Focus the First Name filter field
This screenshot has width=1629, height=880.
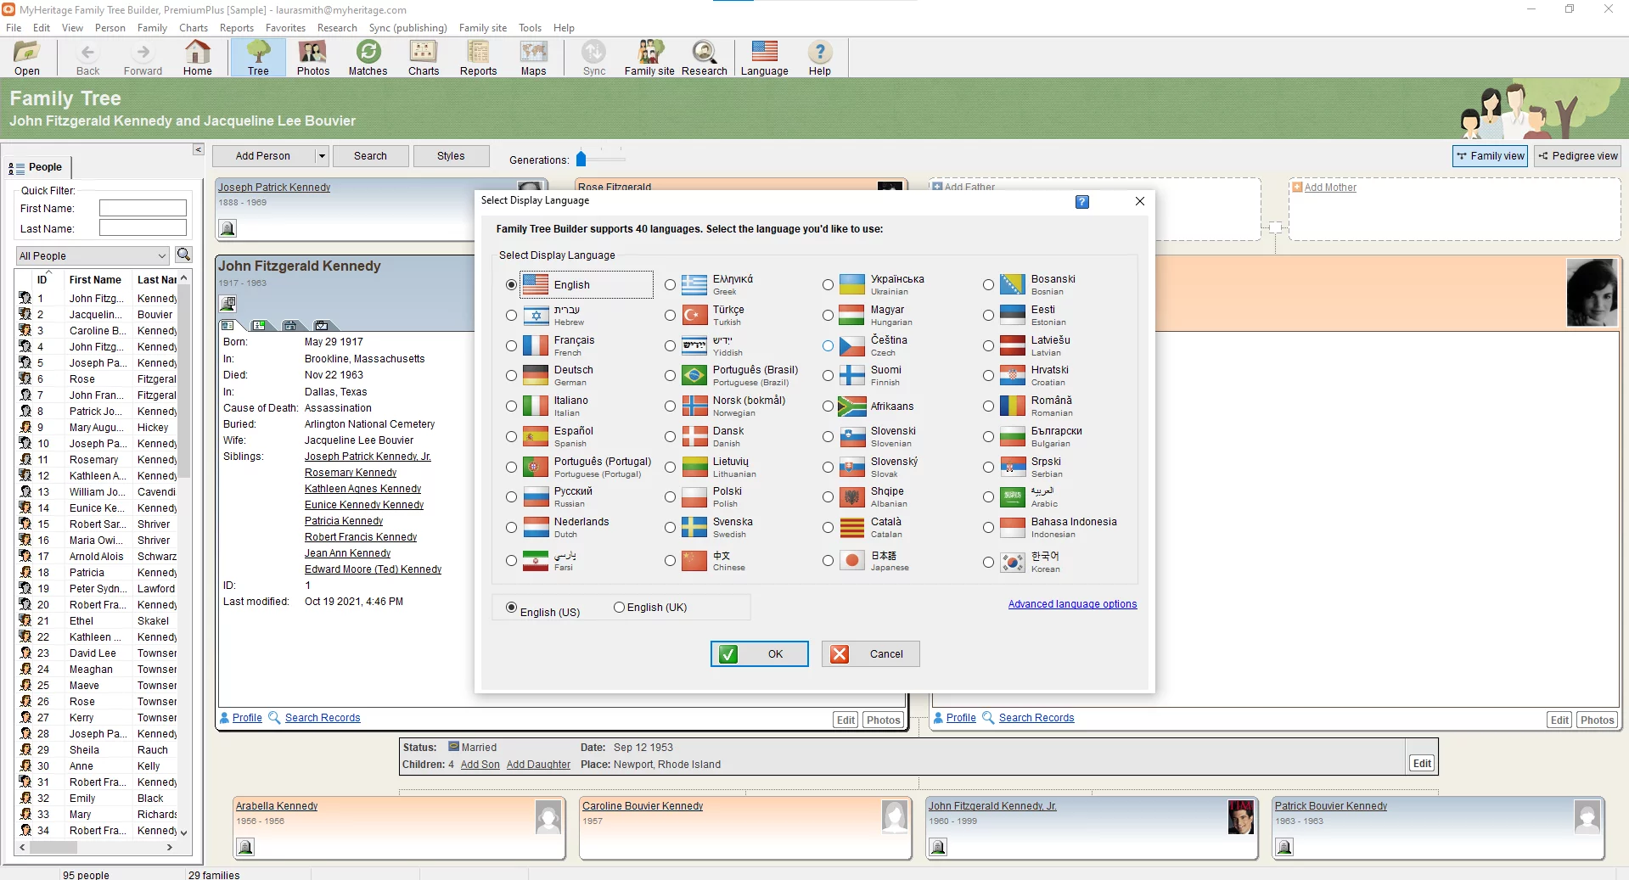(x=143, y=208)
